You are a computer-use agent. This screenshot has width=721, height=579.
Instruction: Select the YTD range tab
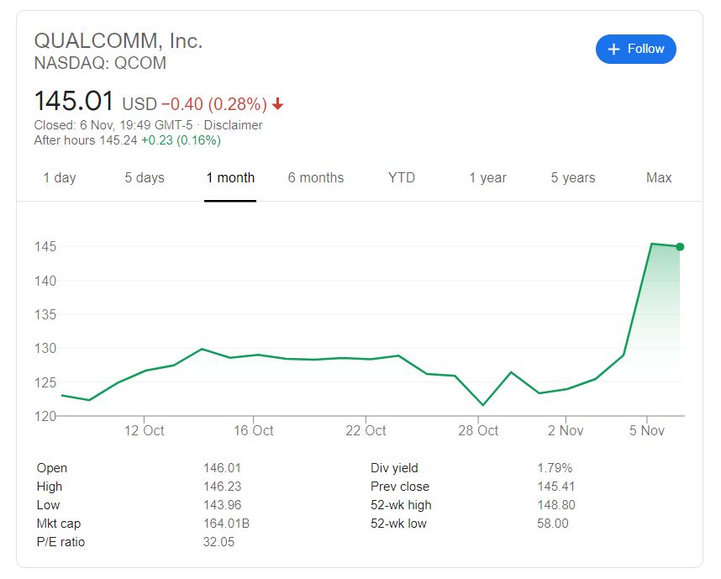coord(402,177)
